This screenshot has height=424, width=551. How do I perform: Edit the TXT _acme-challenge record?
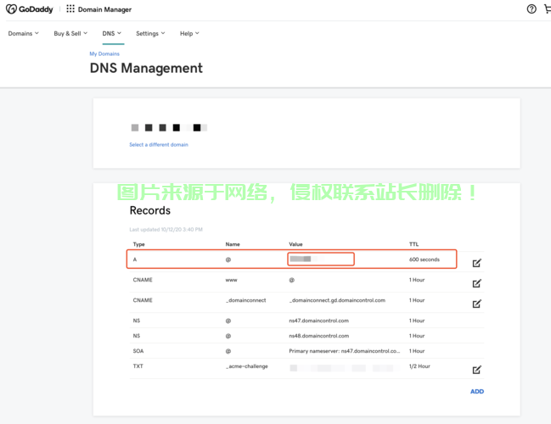coord(476,370)
